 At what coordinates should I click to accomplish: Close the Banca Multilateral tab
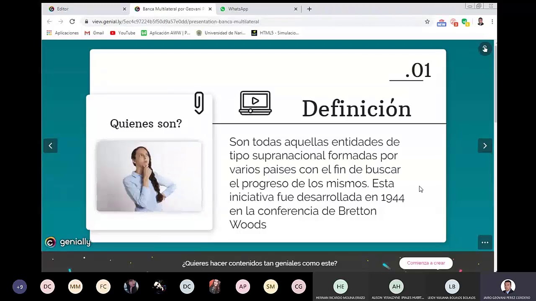click(210, 9)
